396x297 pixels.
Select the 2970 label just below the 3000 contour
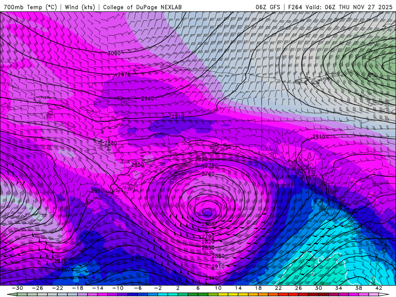click(124, 75)
